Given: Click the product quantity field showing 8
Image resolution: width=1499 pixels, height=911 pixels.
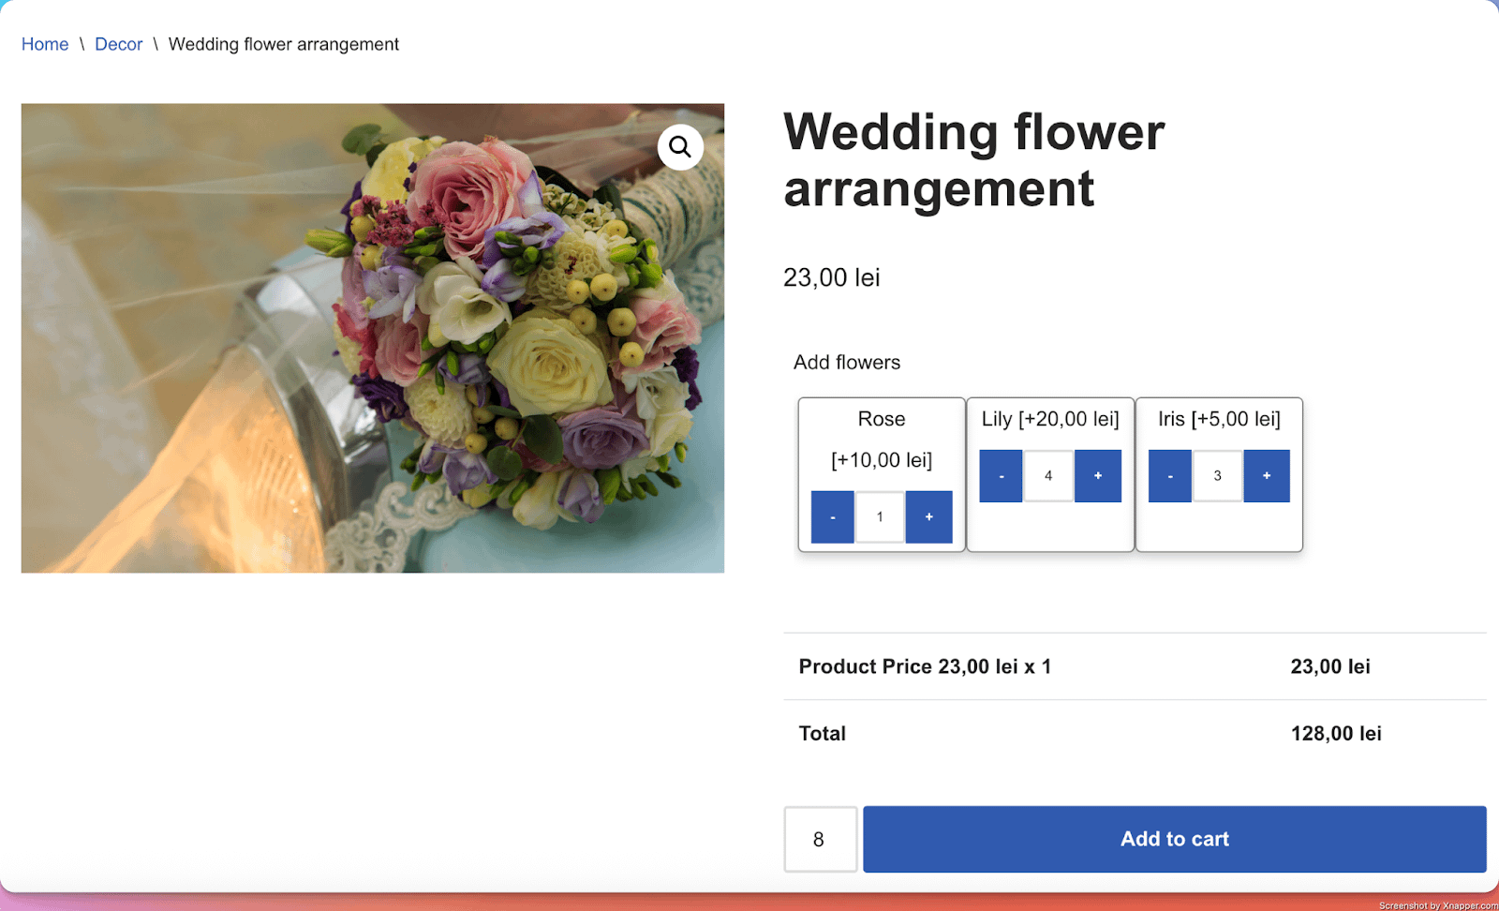Looking at the screenshot, I should 820,839.
